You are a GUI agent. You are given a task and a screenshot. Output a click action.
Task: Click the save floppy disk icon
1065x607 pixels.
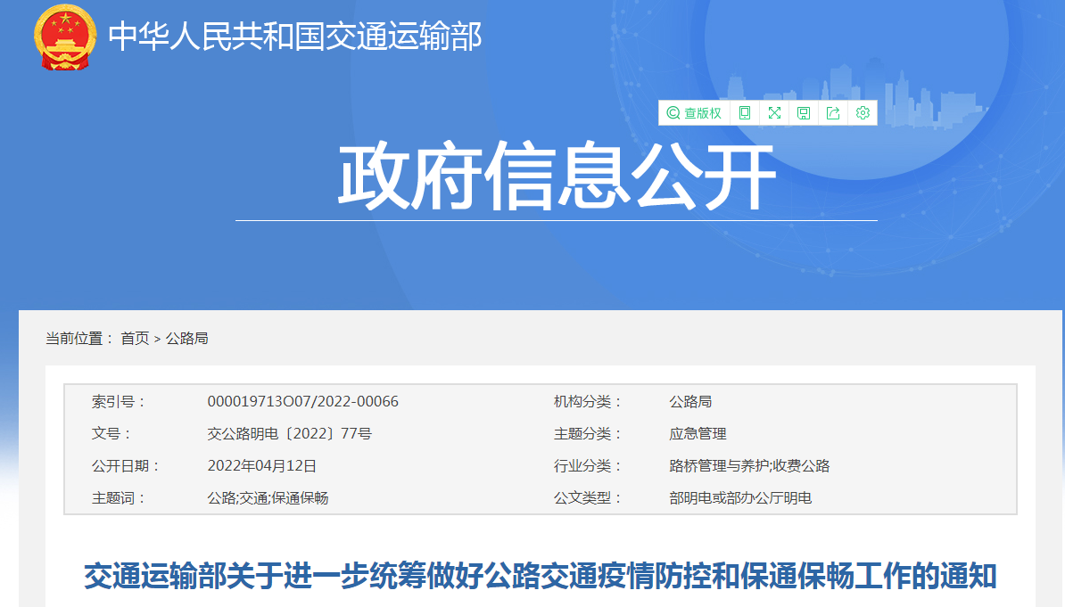click(x=804, y=112)
